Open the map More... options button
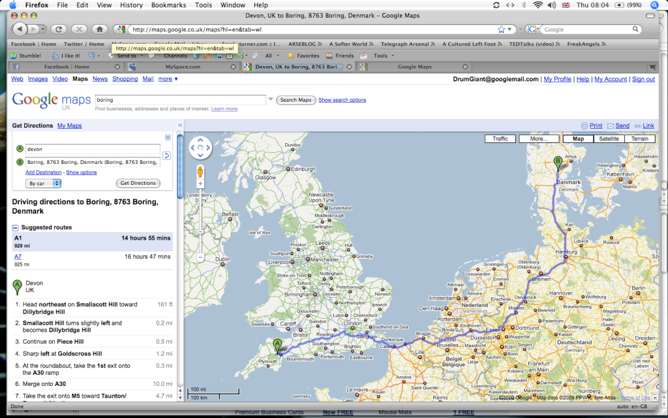668x418 pixels. (539, 138)
